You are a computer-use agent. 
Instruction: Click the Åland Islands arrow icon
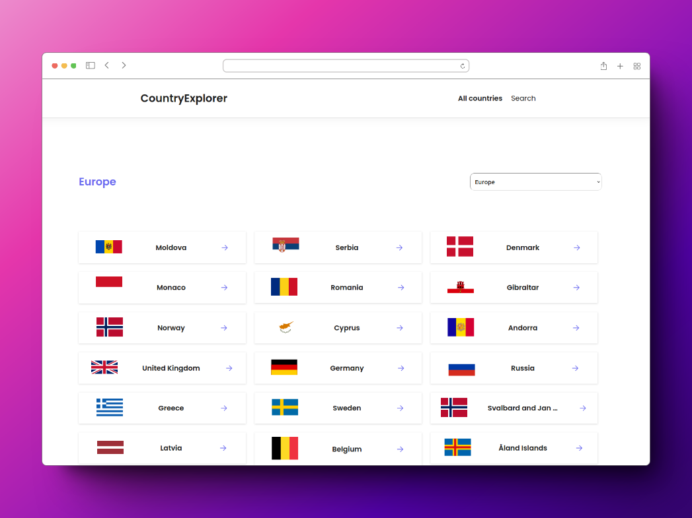tap(580, 449)
